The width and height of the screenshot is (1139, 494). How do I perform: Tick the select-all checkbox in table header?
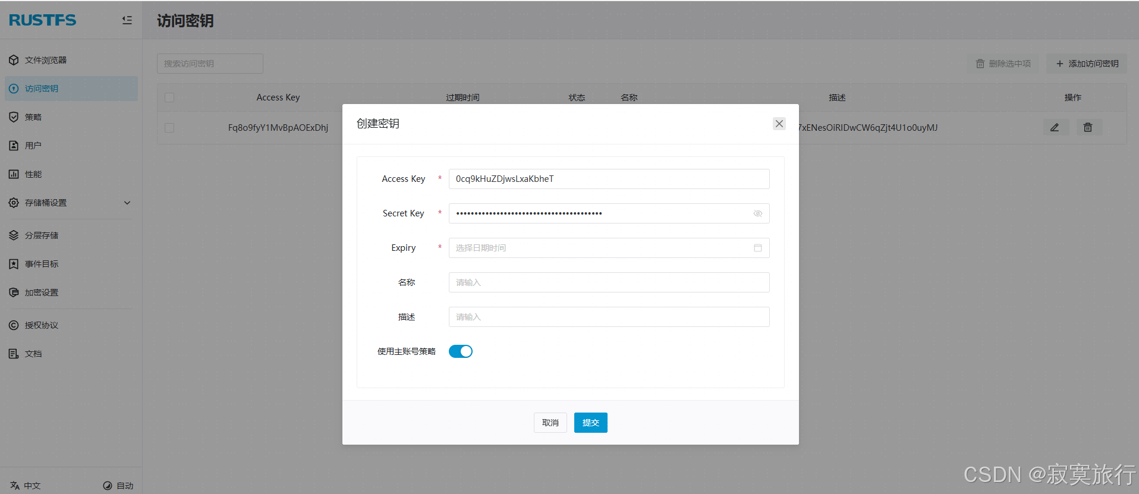coord(169,97)
